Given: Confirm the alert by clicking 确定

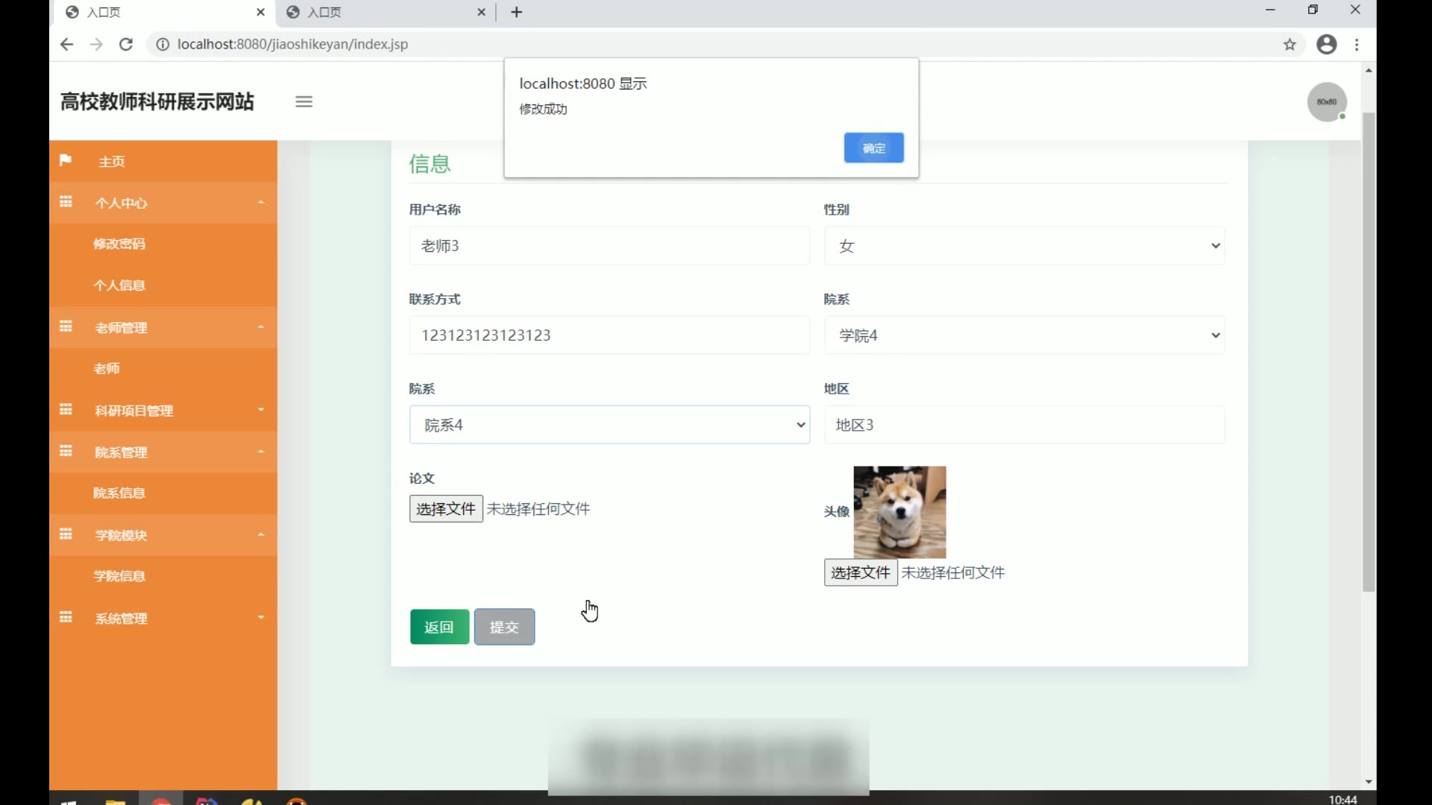Looking at the screenshot, I should 873,148.
